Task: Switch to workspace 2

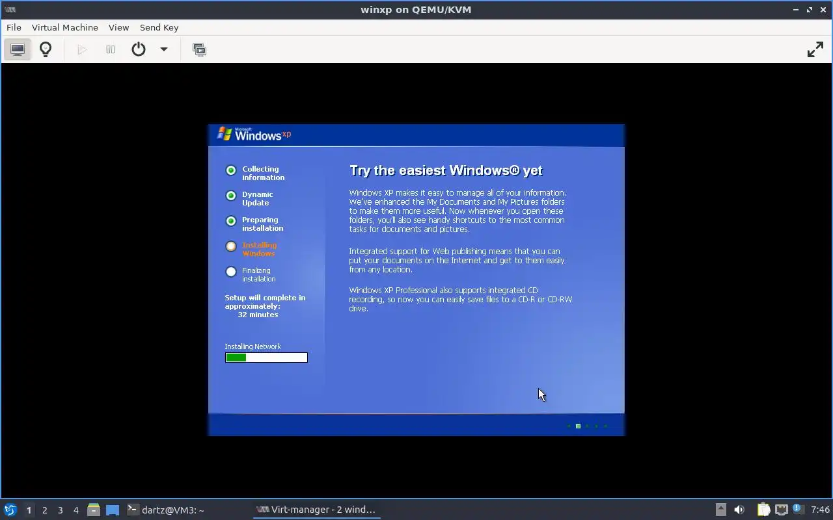Action: (x=44, y=510)
